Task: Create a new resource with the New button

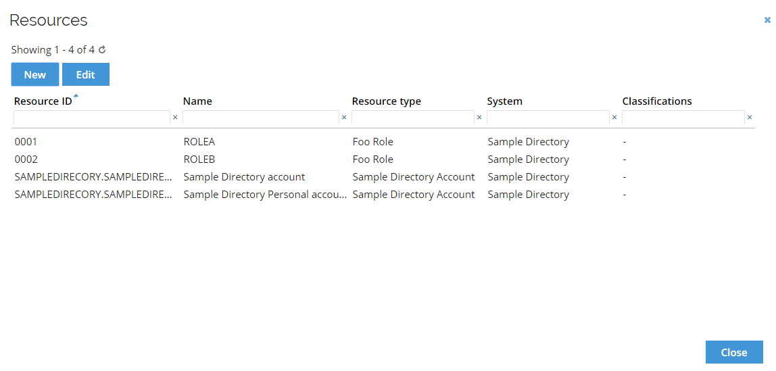Action: pos(35,75)
